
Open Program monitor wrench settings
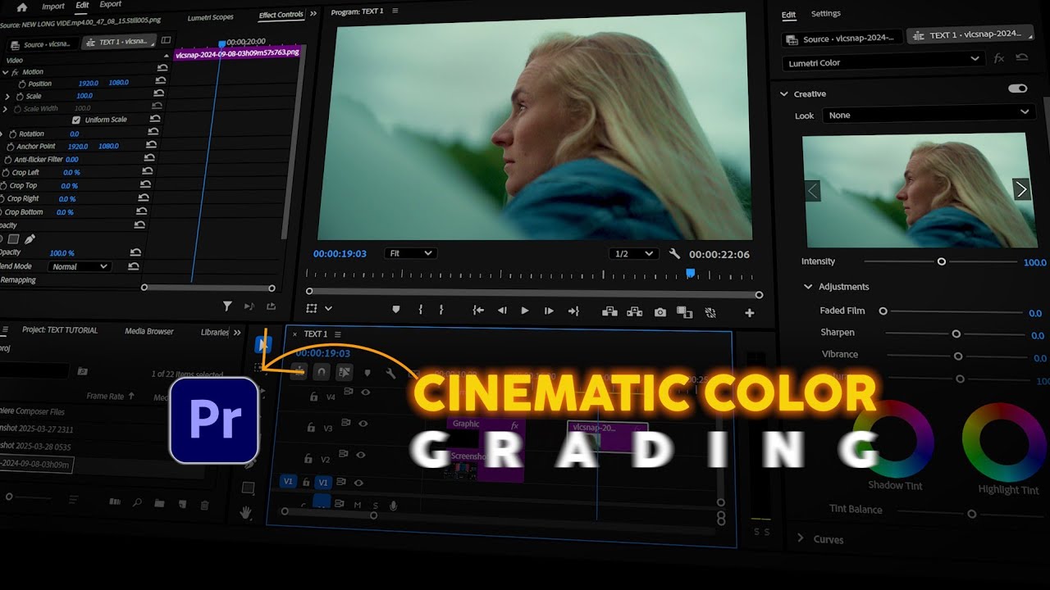[x=675, y=254]
